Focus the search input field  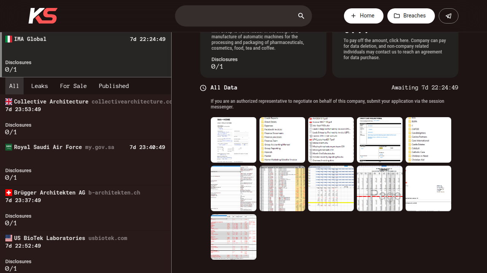click(236, 16)
